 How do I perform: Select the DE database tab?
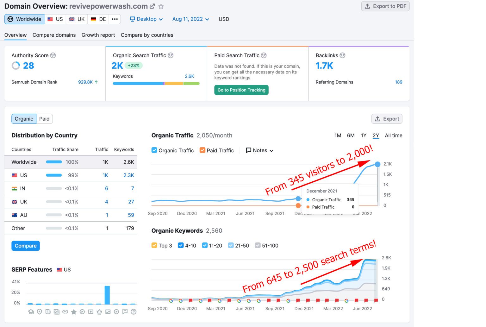click(98, 19)
